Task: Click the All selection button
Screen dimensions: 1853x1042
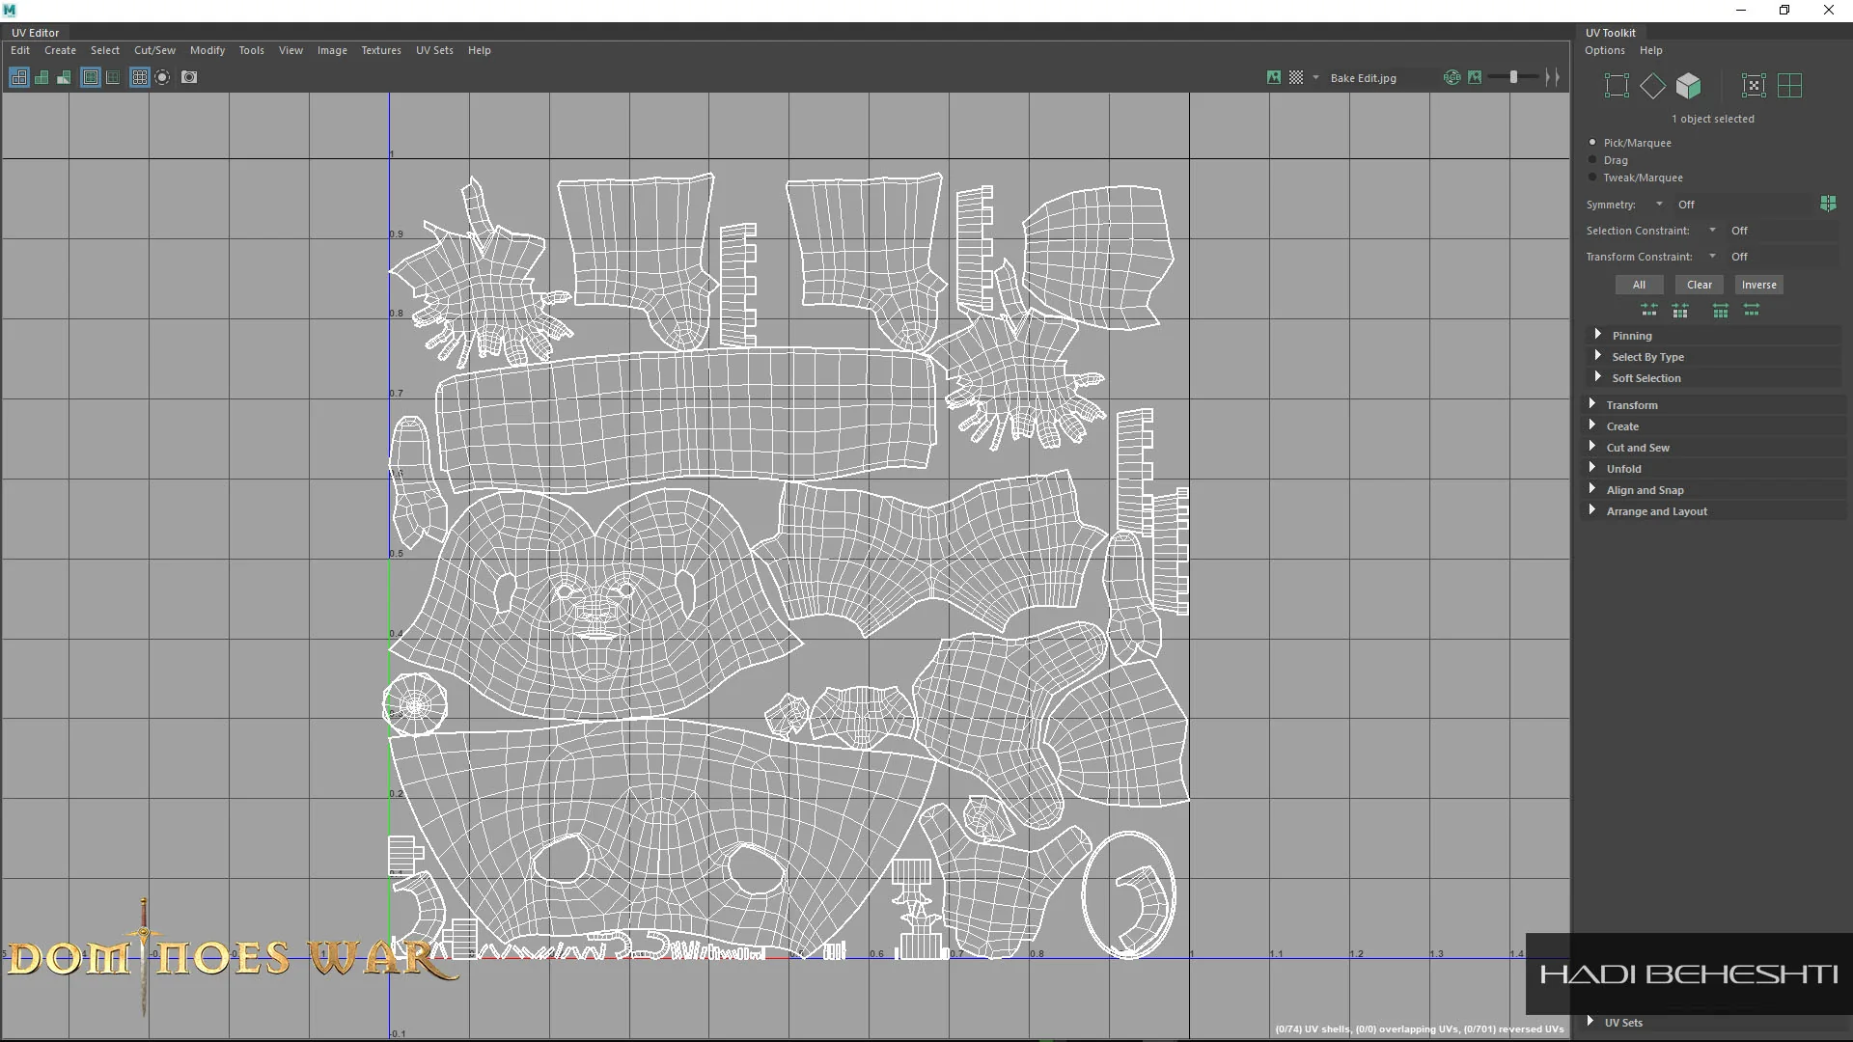Action: pos(1639,285)
